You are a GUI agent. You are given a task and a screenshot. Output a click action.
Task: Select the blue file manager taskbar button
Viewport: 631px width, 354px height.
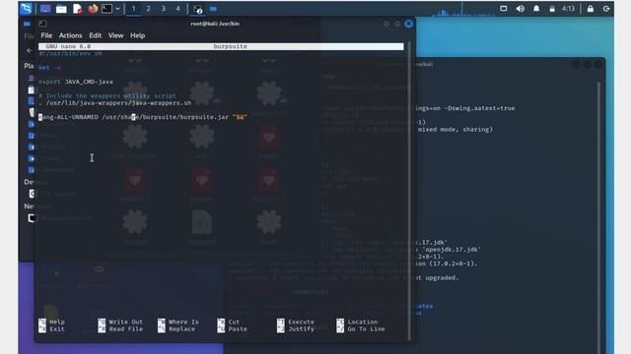click(x=213, y=9)
